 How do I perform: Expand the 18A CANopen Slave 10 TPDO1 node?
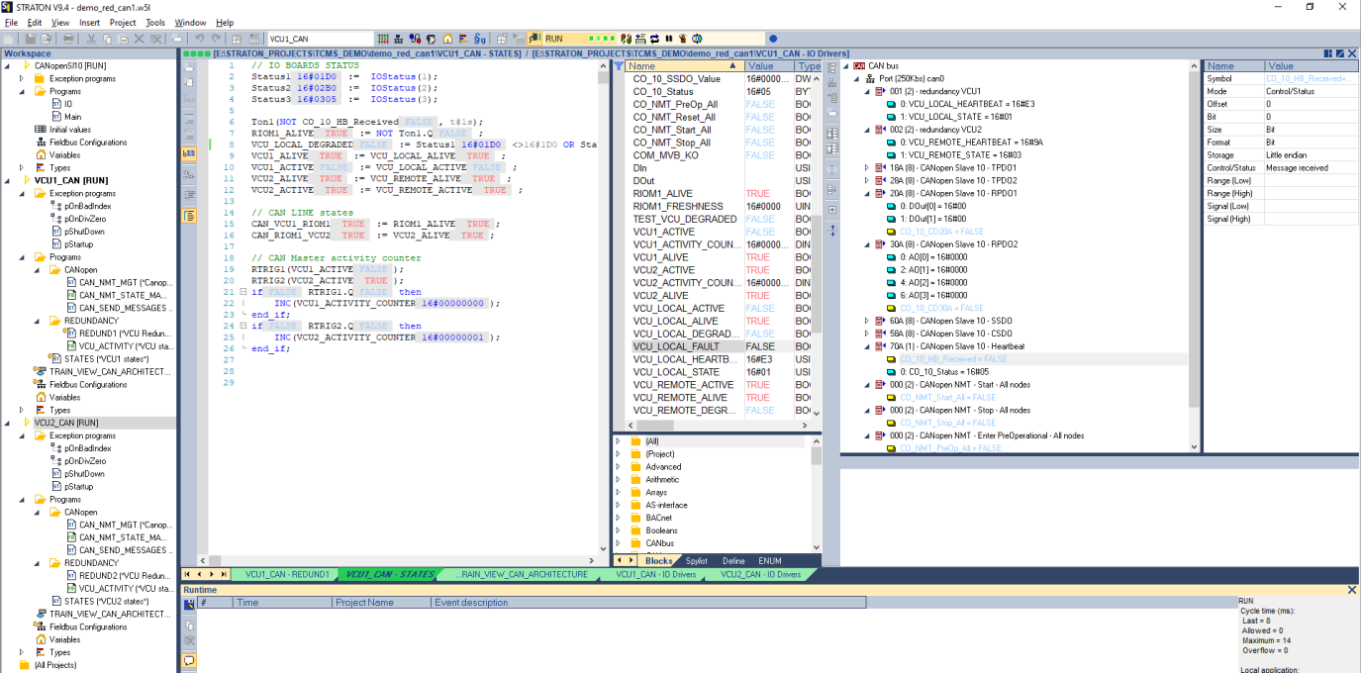(x=867, y=168)
